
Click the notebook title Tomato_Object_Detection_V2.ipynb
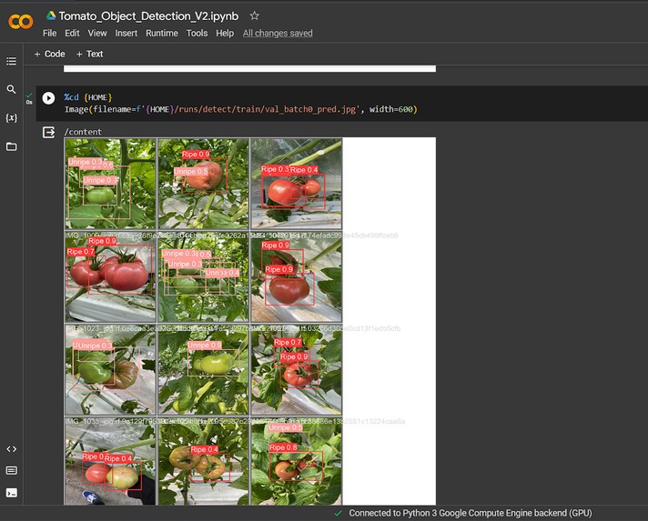point(148,16)
